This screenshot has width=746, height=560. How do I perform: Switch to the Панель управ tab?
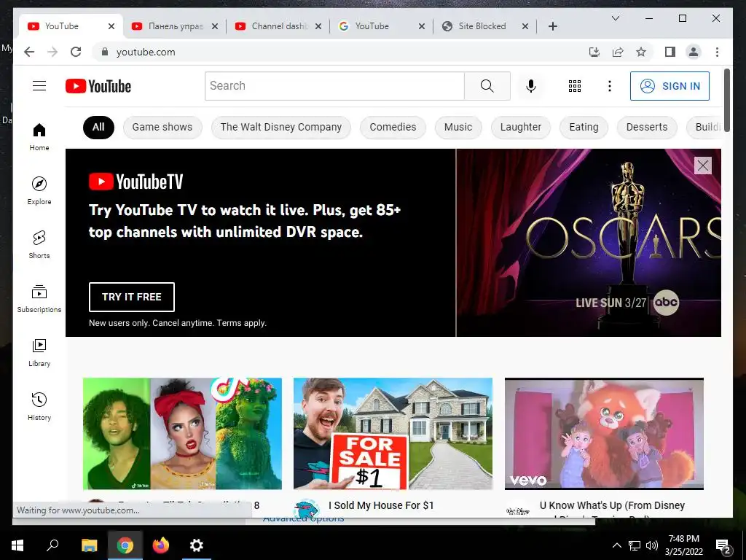click(x=175, y=26)
